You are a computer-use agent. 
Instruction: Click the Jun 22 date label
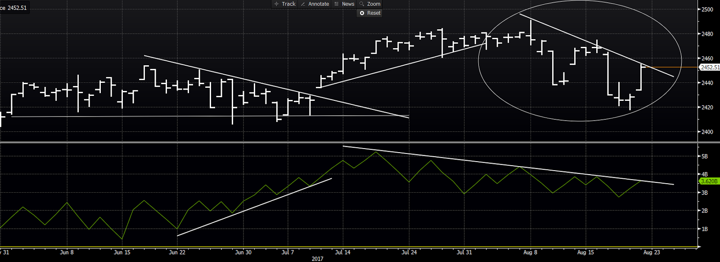177,252
